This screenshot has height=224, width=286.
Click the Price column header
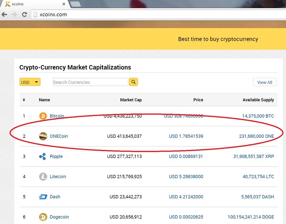198,100
